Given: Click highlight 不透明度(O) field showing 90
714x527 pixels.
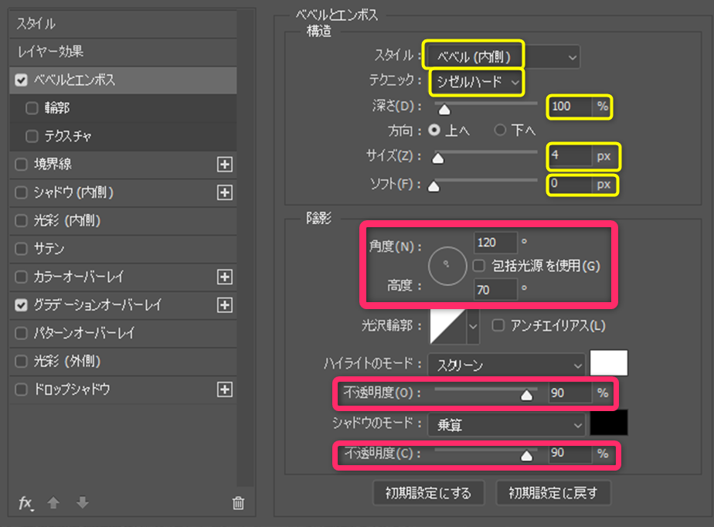Looking at the screenshot, I should point(570,393).
